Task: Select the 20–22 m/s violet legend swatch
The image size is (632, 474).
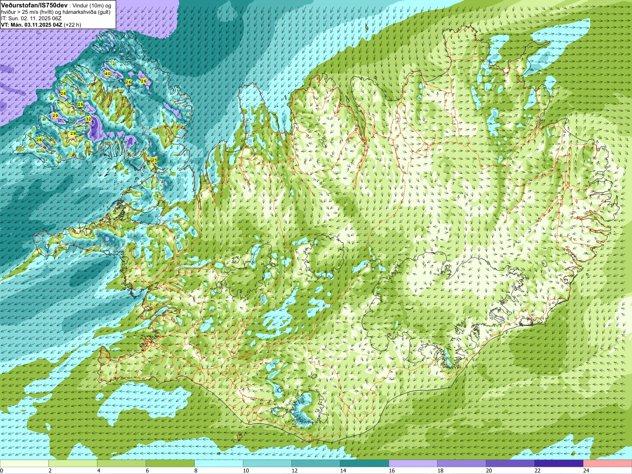Action: (x=510, y=463)
